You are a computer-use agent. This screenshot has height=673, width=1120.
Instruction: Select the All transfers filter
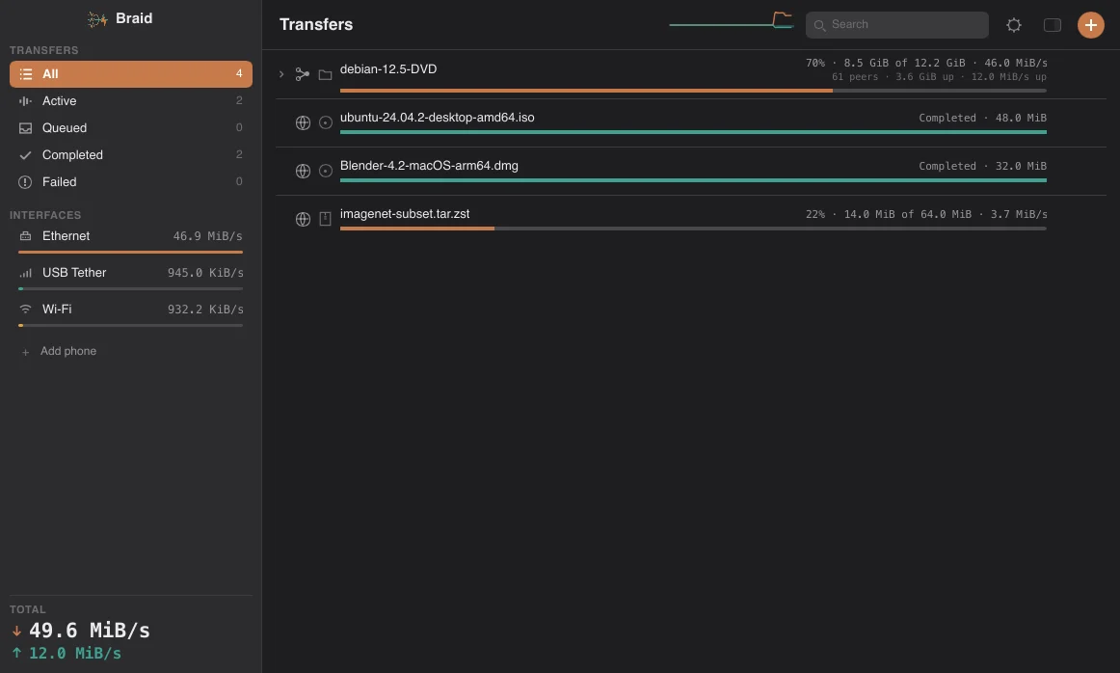[x=131, y=74]
